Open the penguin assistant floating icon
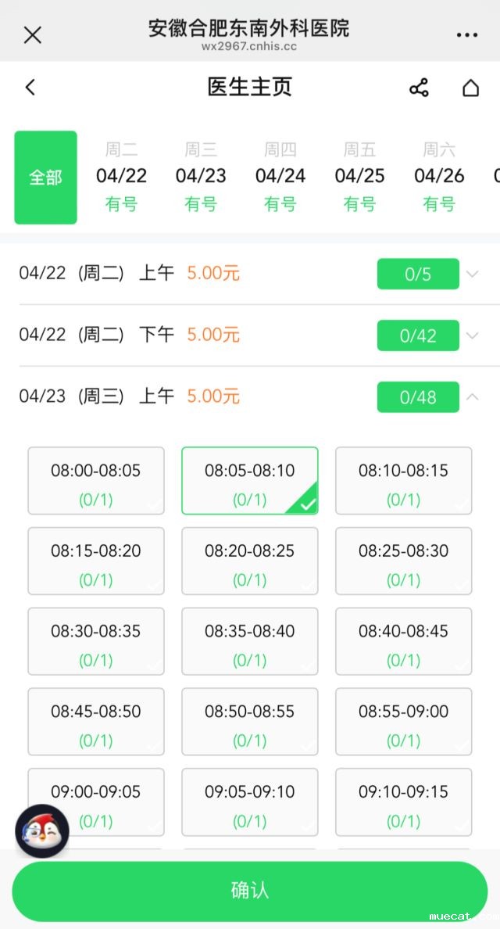The width and height of the screenshot is (500, 929). (x=42, y=831)
